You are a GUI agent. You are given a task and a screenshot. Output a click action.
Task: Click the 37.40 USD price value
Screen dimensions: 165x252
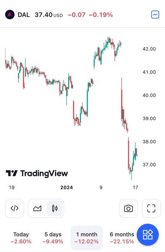(x=49, y=15)
